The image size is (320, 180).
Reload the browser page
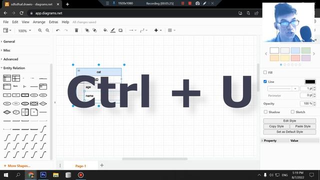(x=21, y=13)
